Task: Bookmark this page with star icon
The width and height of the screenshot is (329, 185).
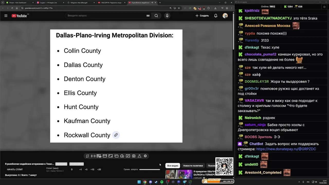Action: [179, 8]
